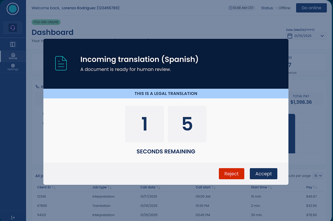Click the document icon in the translation dialog
Image resolution: width=333 pixels, height=221 pixels.
tap(61, 63)
